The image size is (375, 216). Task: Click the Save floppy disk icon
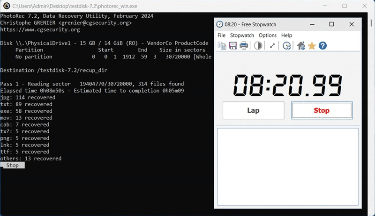click(x=232, y=45)
